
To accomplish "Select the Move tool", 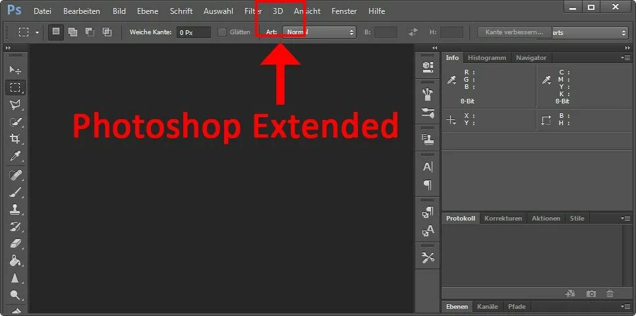I will (x=15, y=70).
